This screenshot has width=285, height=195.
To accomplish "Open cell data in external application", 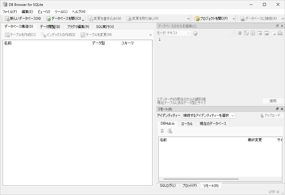I will pyautogui.click(x=259, y=33).
